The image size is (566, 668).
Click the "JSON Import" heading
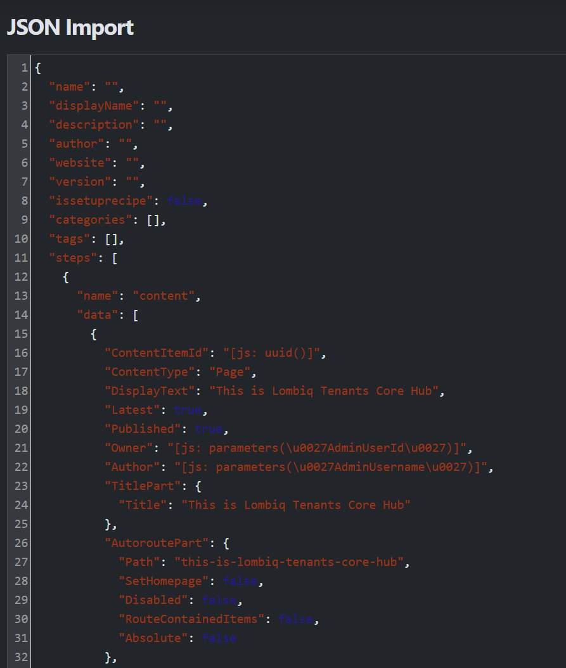tap(70, 27)
